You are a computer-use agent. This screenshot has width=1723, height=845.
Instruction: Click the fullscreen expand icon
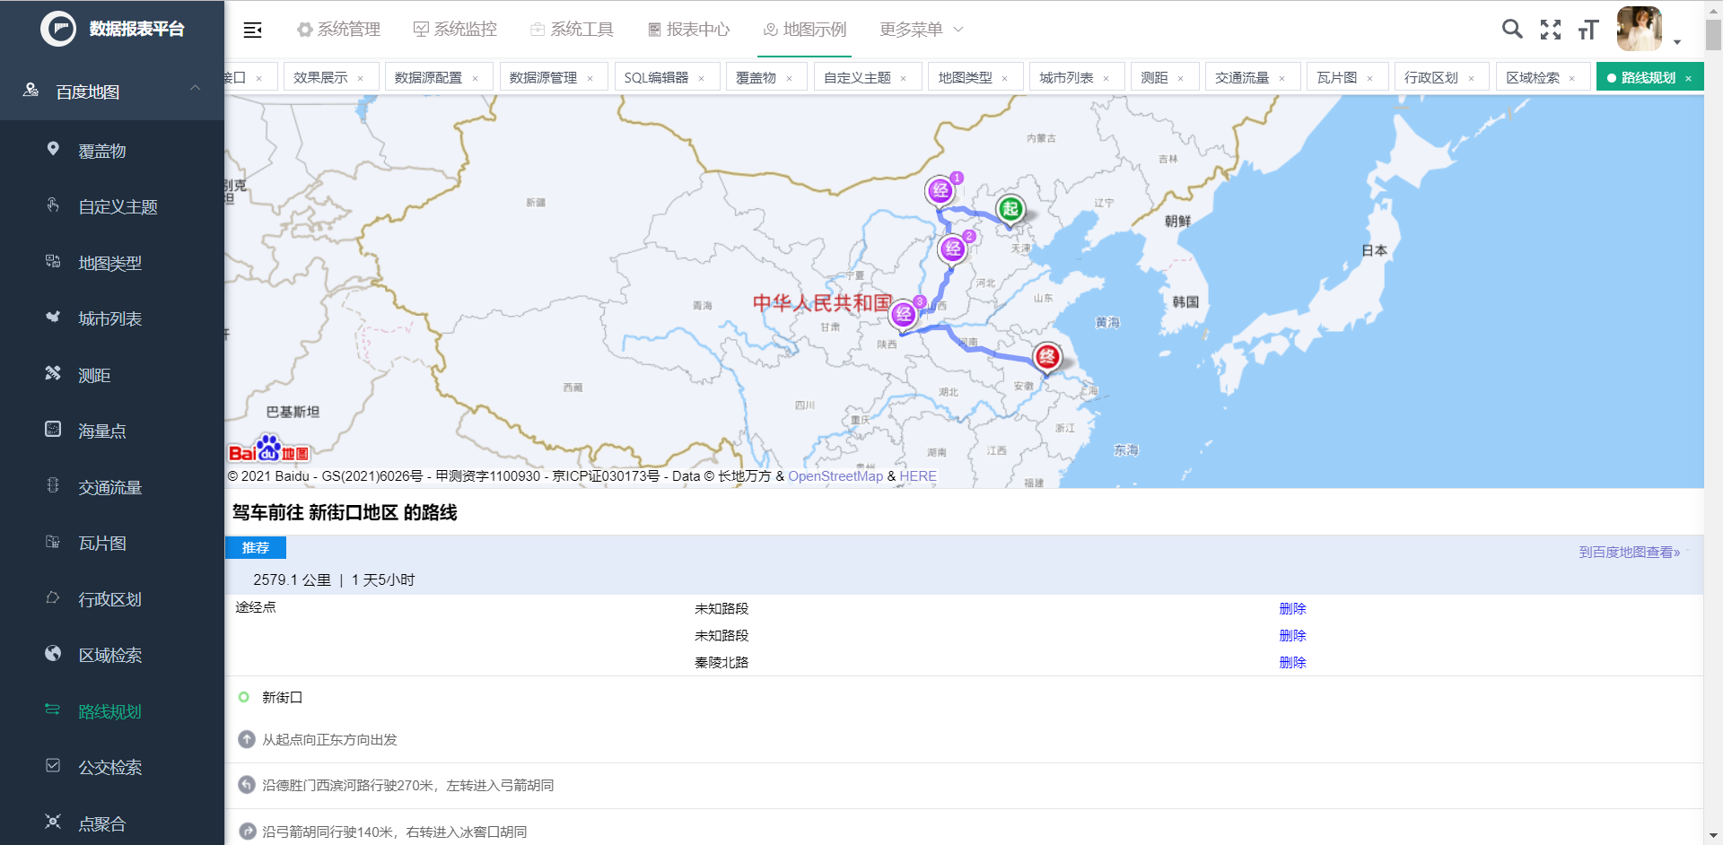1551,30
